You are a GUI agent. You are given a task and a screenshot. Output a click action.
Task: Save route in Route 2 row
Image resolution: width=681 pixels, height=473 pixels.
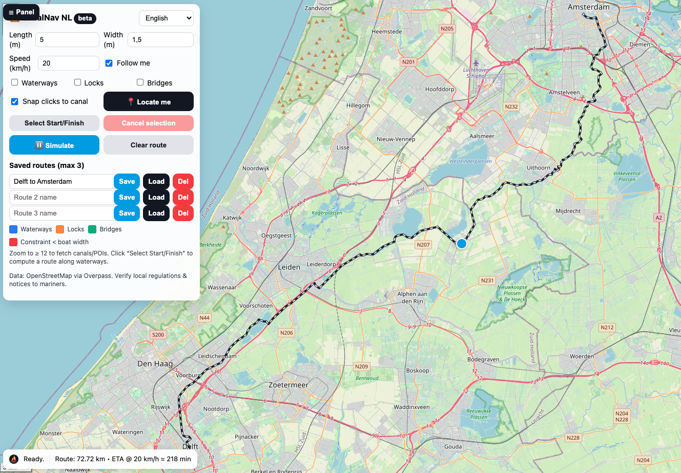[x=127, y=197]
